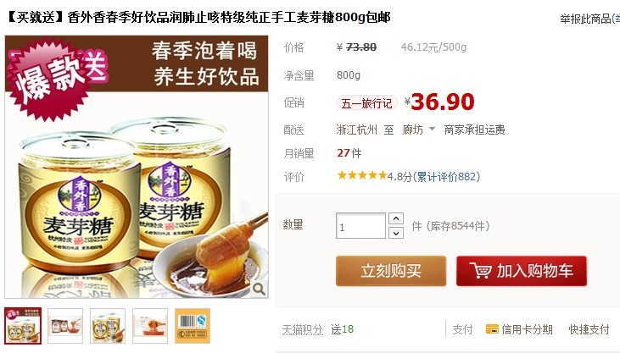Select the fourth thumbnail with syrup bowl
Screen dimensions: 620x353
pos(150,326)
